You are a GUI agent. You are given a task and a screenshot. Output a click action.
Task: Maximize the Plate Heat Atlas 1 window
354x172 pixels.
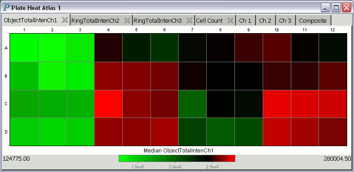point(336,8)
